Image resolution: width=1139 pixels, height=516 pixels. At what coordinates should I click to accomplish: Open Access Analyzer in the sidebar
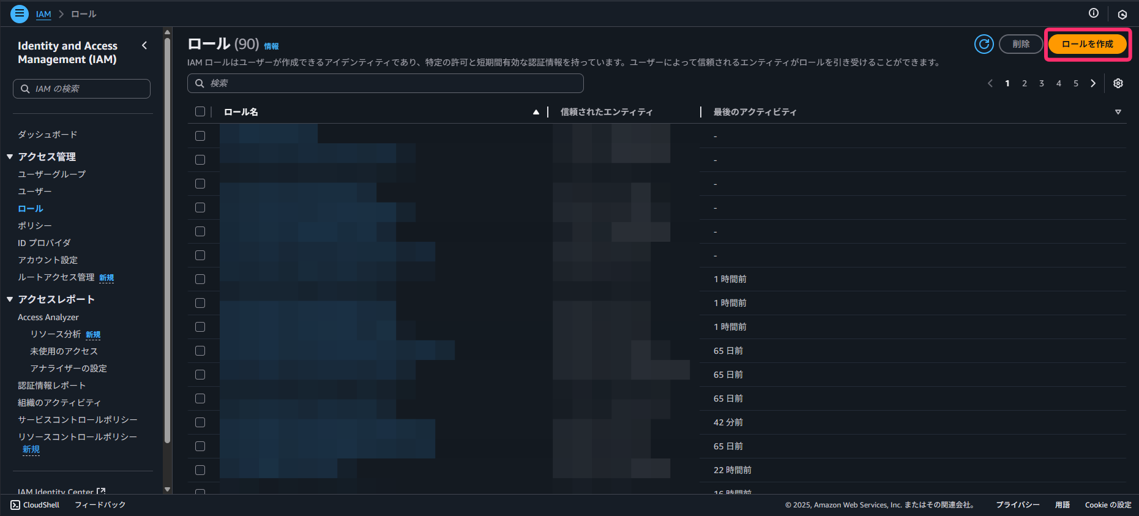[48, 317]
